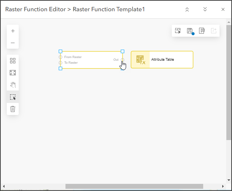Viewport: 232px width, 191px height.
Task: Click the vertical scrollbar thumb
Action: 229,82
